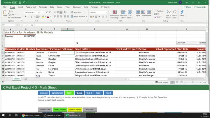This screenshot has width=210, height=118.
Task: Open the Task 3 tab
Action: pyautogui.click(x=89, y=93)
